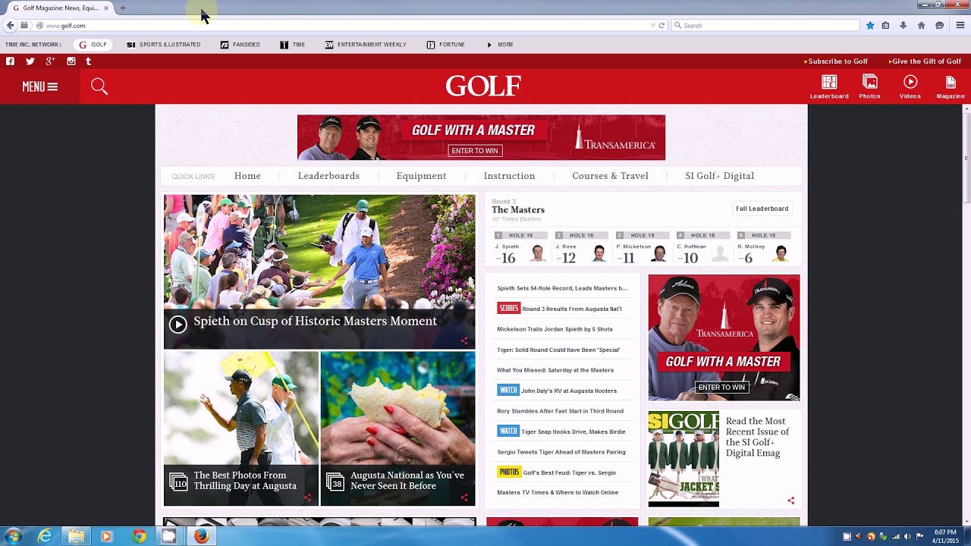Click the site search magnifier icon
This screenshot has width=971, height=546.
99,86
